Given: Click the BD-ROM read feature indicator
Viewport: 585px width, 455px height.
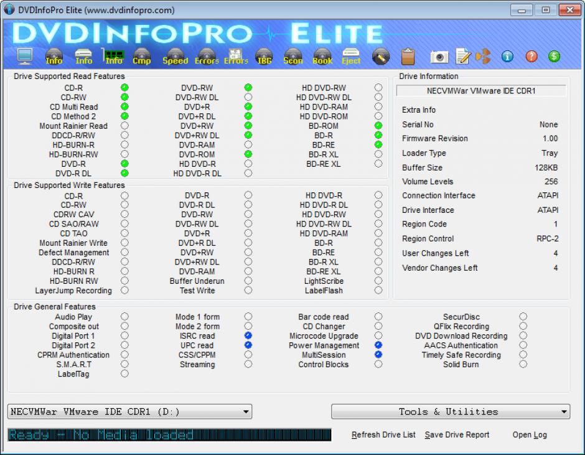Looking at the screenshot, I should [x=378, y=125].
